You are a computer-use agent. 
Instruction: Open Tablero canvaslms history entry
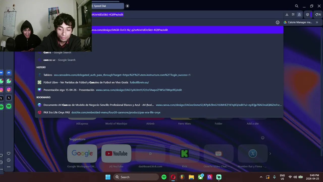[x=159, y=75]
